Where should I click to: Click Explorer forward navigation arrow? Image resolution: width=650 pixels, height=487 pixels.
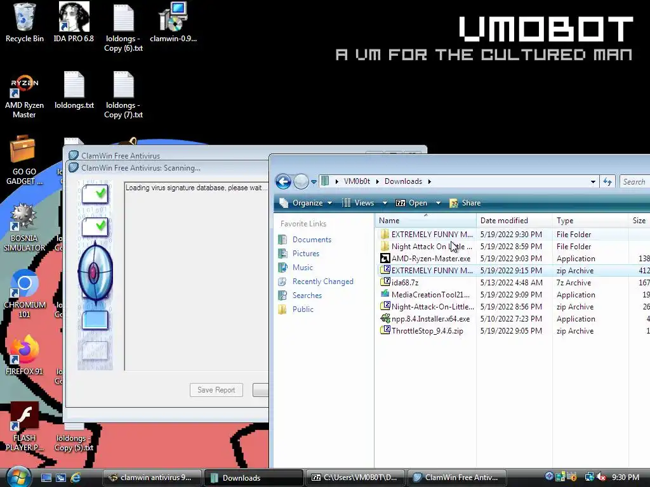click(x=301, y=181)
